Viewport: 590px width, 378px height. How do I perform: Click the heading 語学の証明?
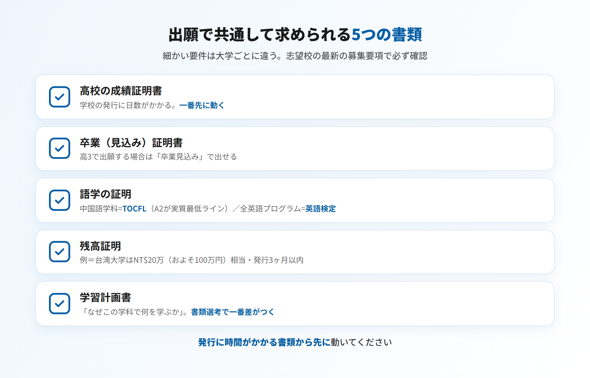pyautogui.click(x=105, y=194)
